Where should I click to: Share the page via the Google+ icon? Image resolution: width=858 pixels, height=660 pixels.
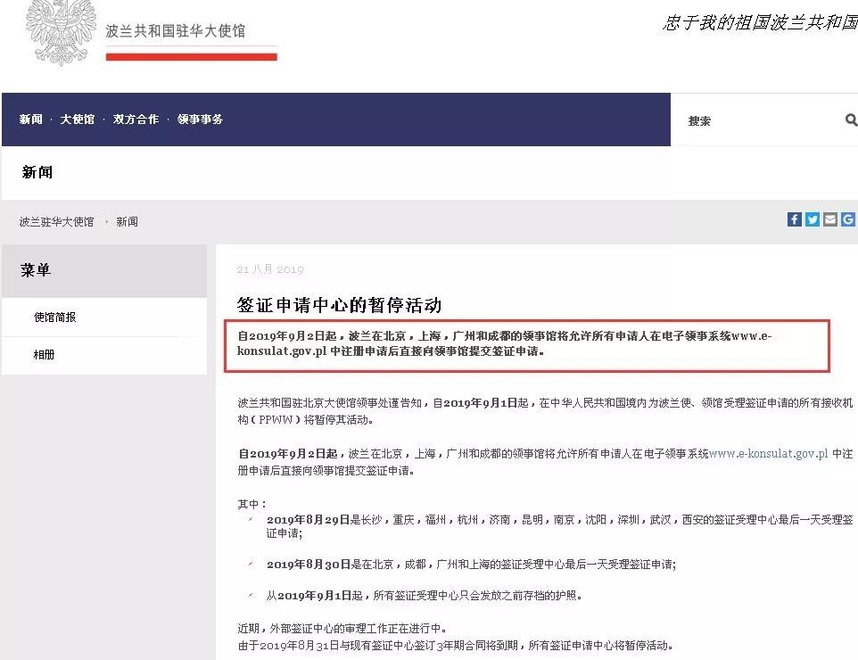point(847,219)
